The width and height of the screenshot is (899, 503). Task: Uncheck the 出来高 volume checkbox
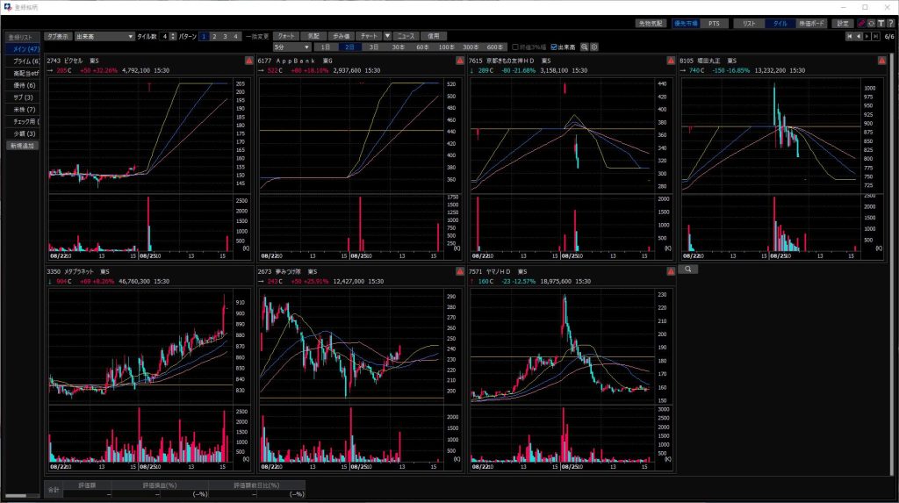pos(553,47)
